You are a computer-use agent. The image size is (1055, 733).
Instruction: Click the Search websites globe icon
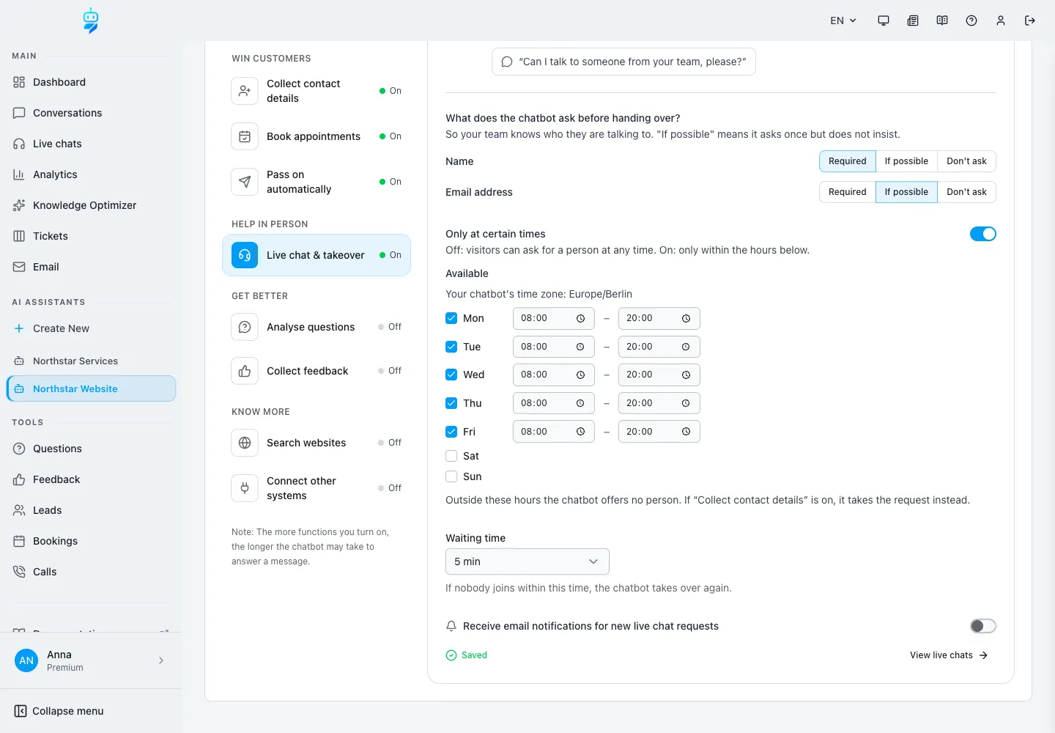point(245,443)
